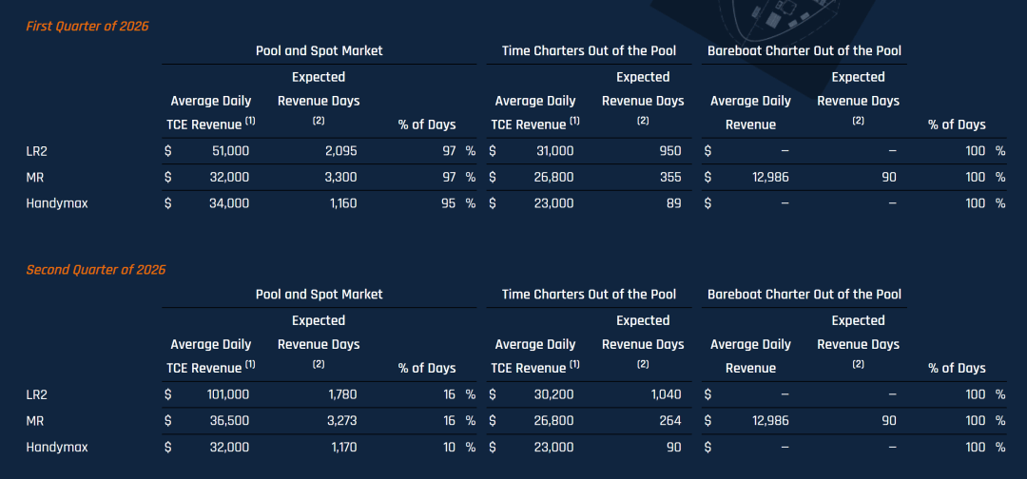Select the 1,040 LR2 time charter days
The height and width of the screenshot is (479, 1027).
665,393
